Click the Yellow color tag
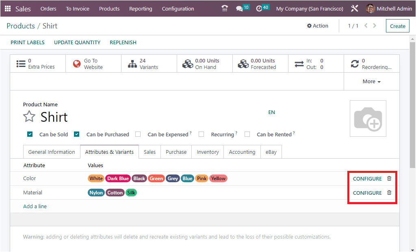The height and width of the screenshot is (252, 416). (218, 178)
